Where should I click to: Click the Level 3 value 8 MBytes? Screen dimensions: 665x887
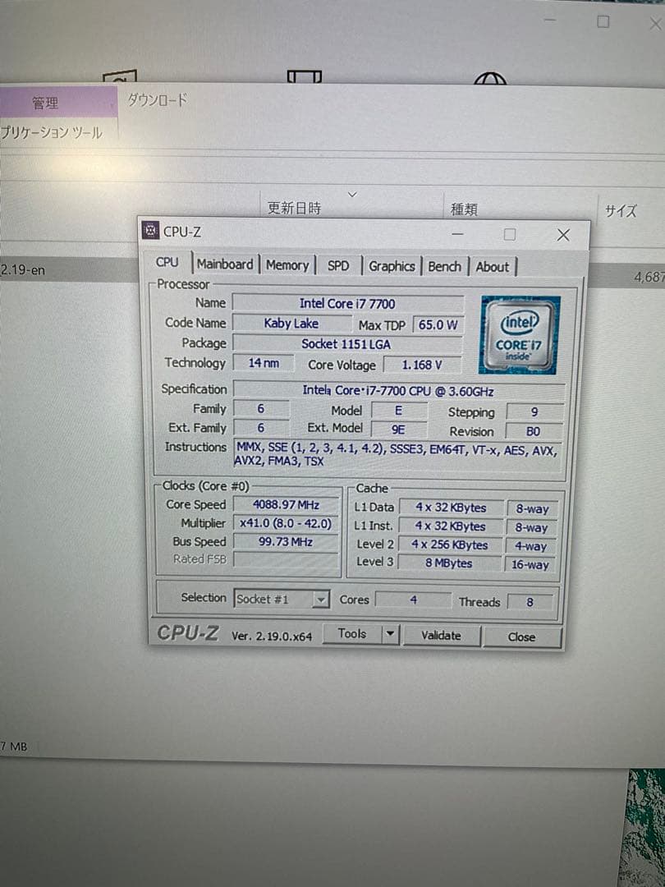click(449, 563)
